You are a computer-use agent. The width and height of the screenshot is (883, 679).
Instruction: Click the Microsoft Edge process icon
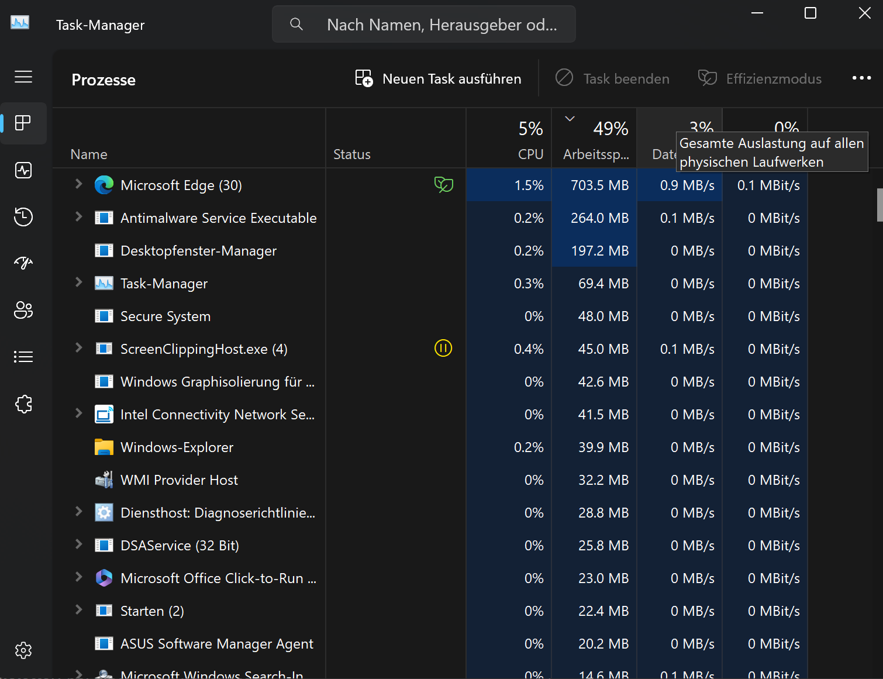(x=104, y=185)
